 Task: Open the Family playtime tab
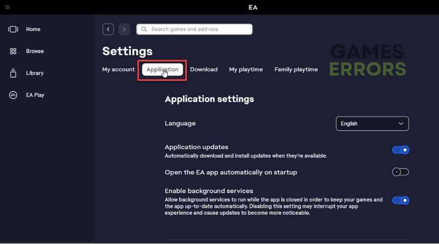point(296,69)
